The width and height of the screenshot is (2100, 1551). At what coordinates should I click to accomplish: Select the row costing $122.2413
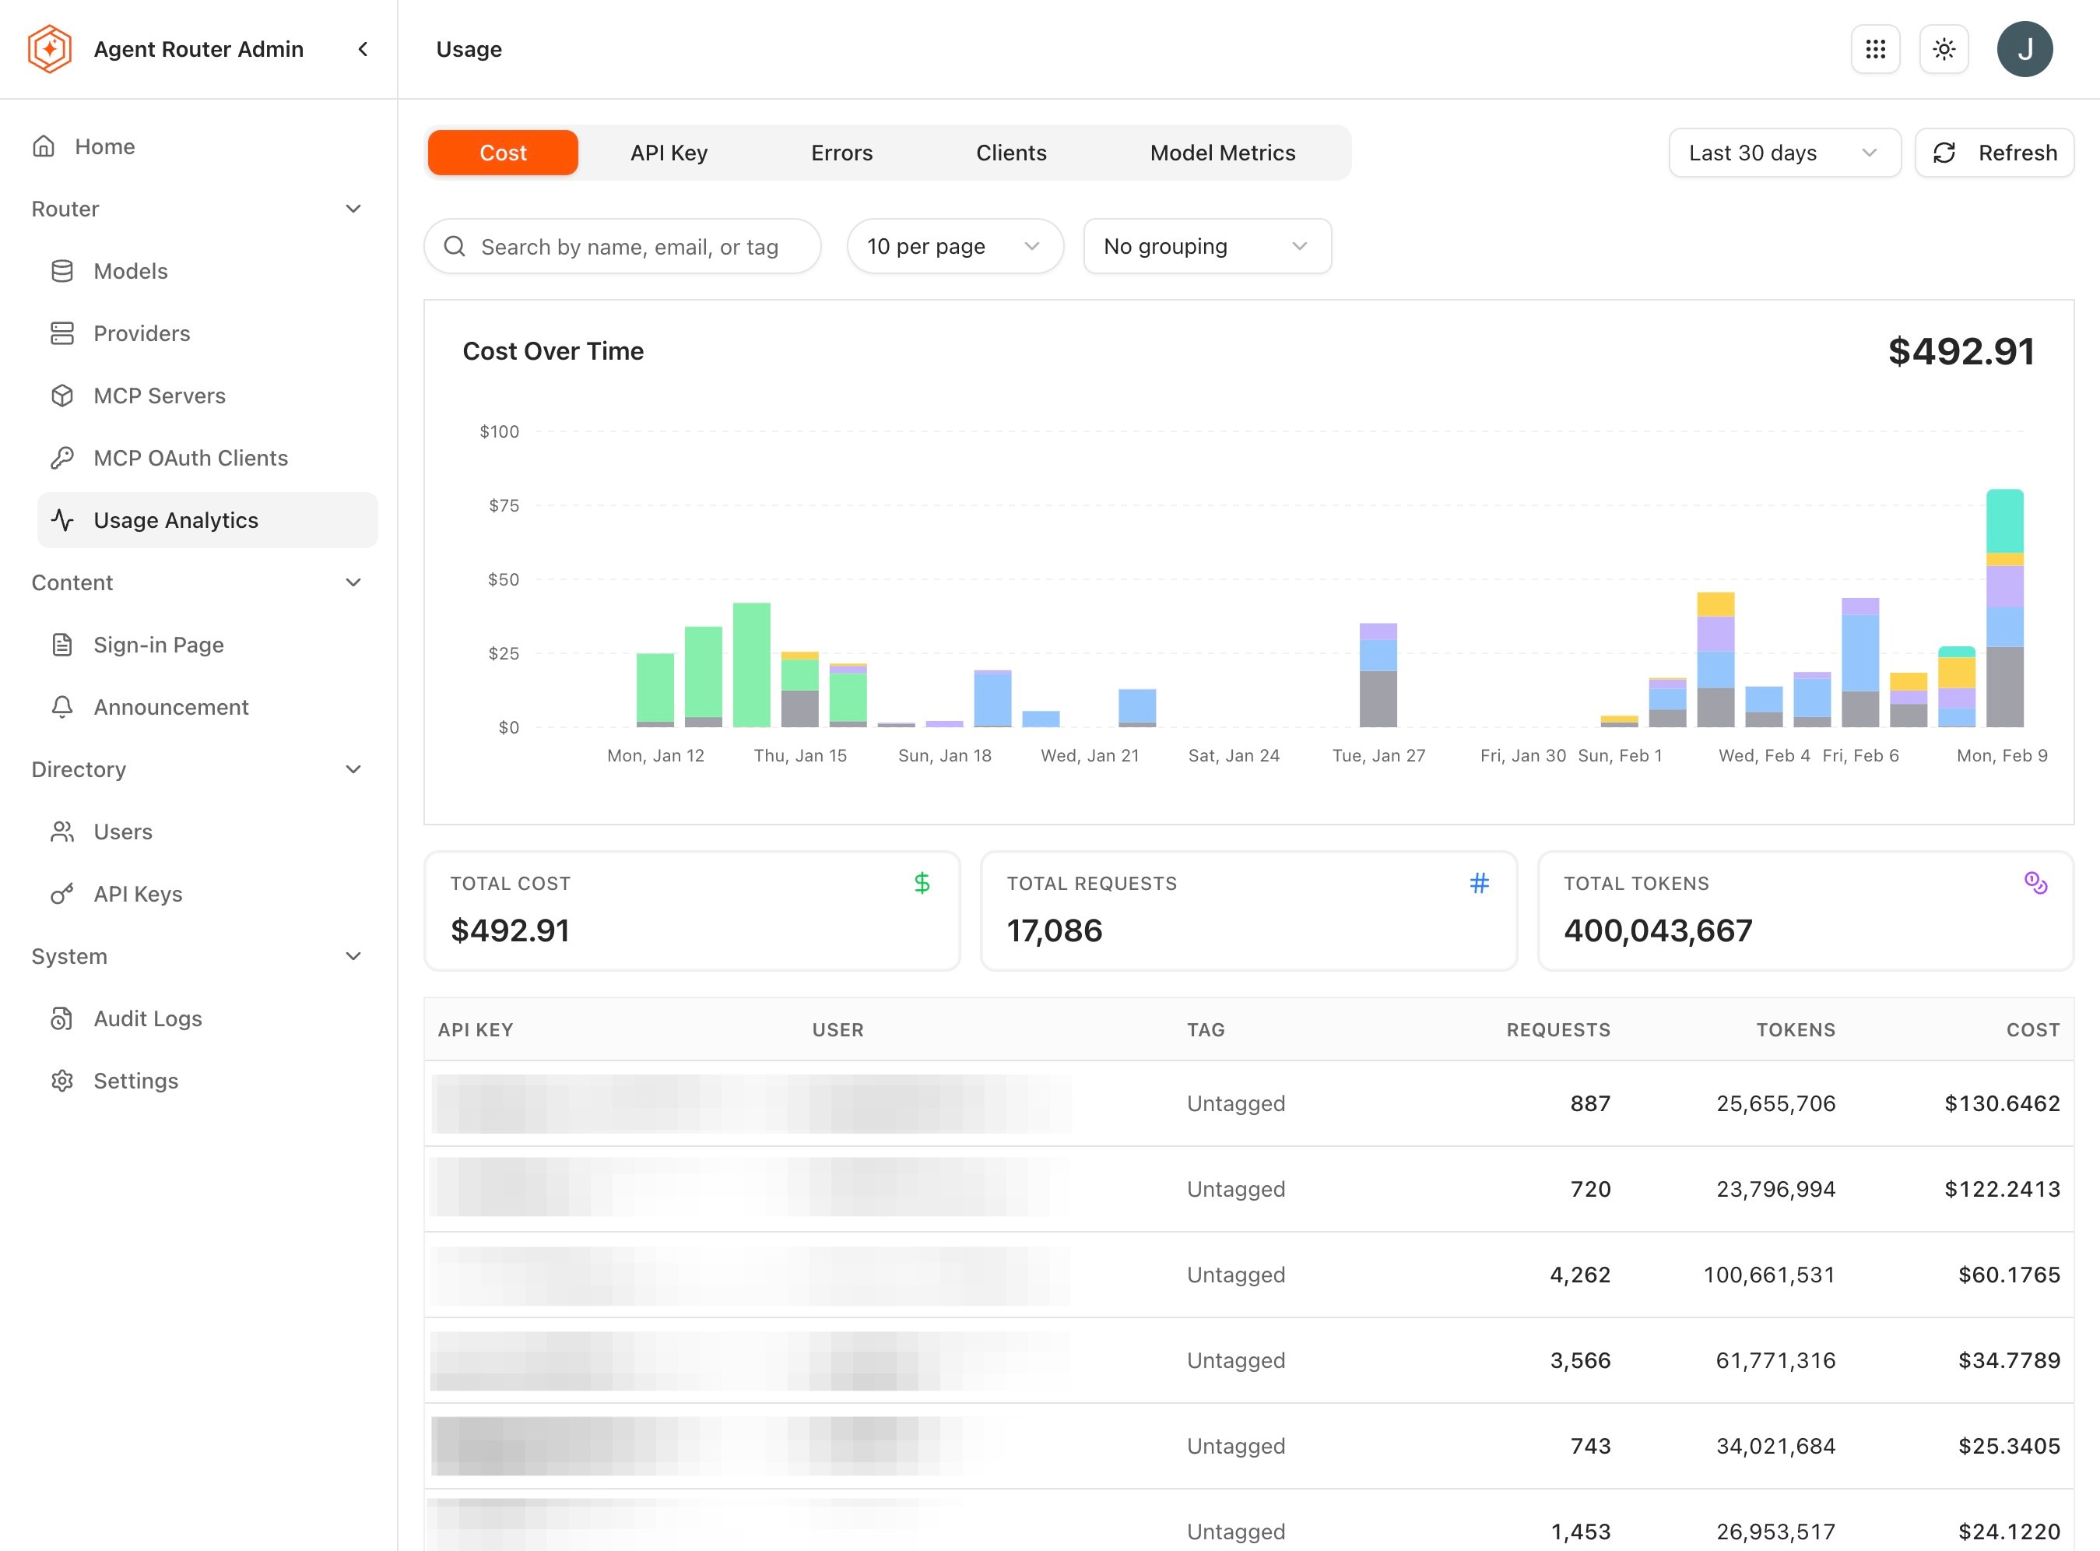pos(1249,1189)
